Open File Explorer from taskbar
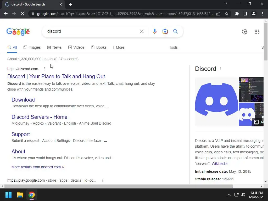Image resolution: width=268 pixels, height=201 pixels. 20,195
